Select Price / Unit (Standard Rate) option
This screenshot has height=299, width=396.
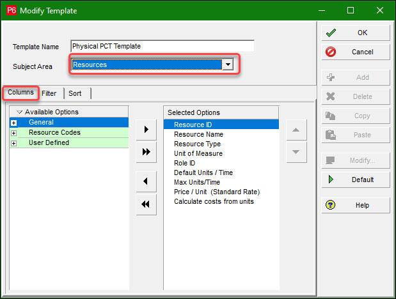click(221, 192)
